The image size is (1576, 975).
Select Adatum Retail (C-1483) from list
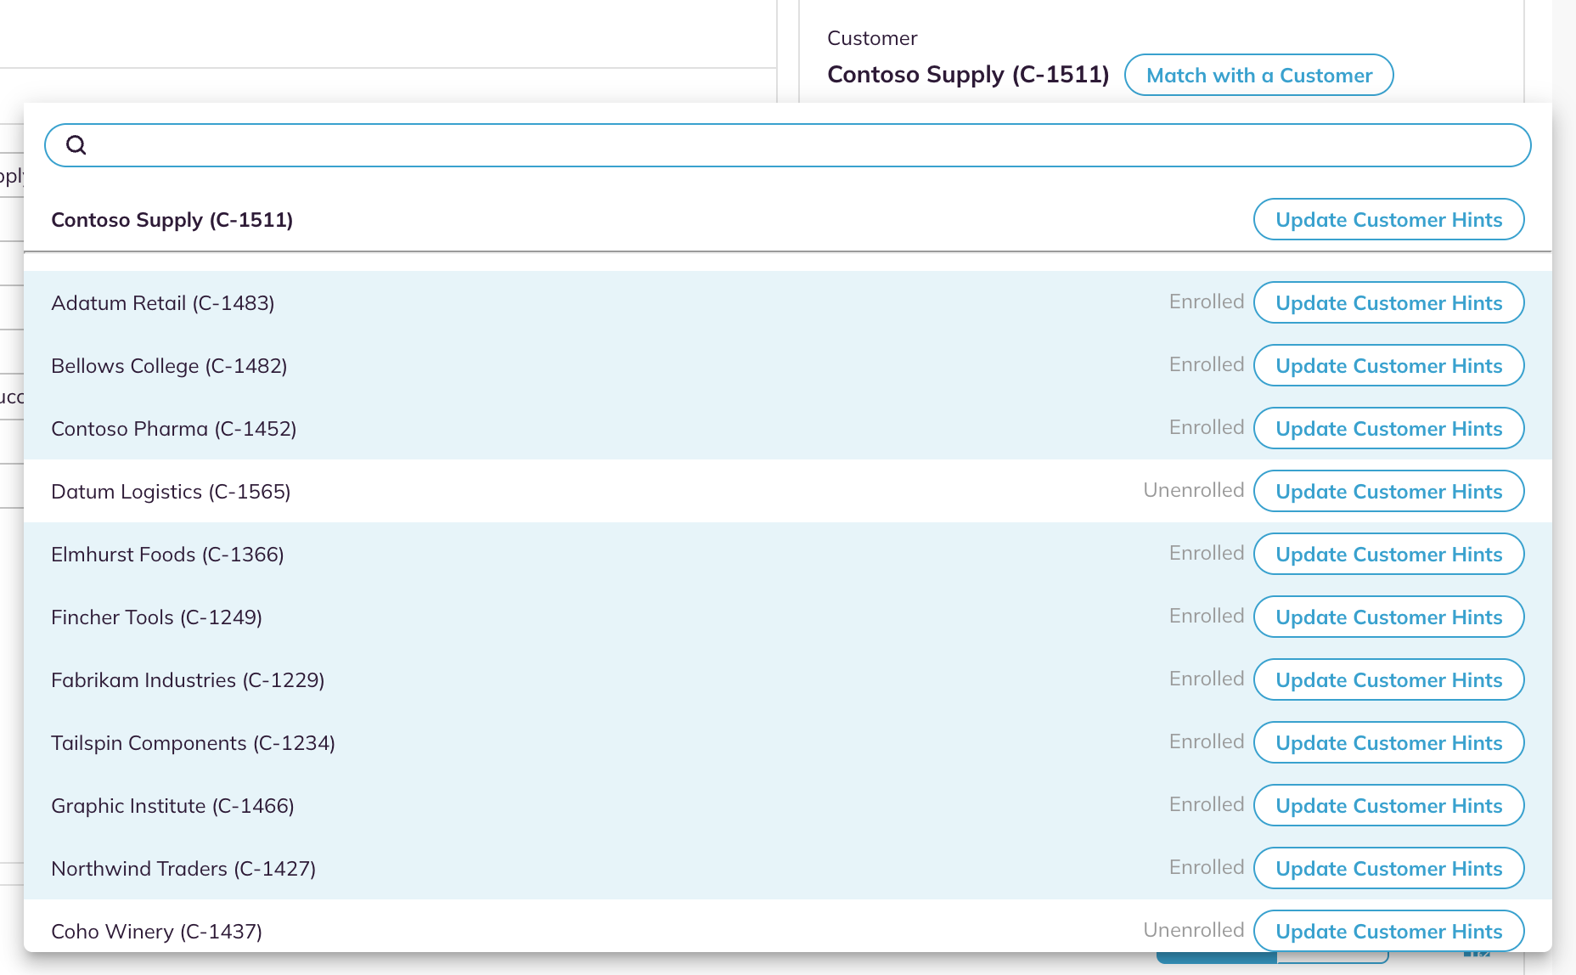787,302
